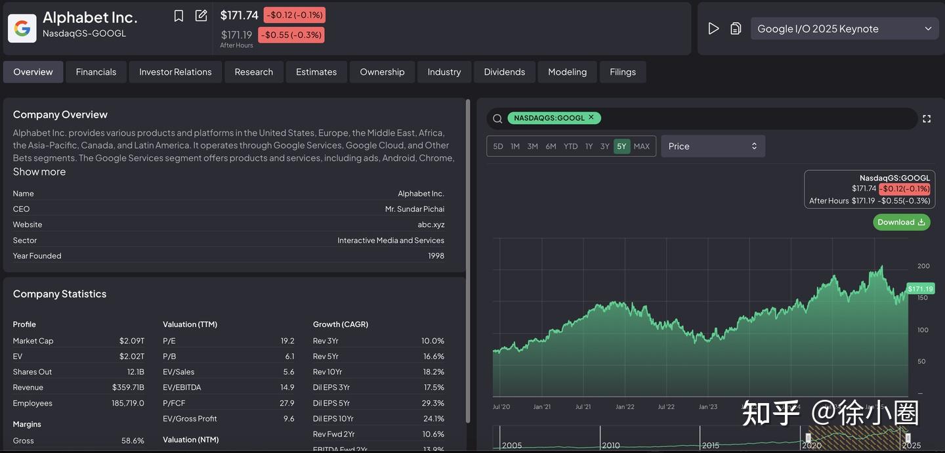
Task: Select the 1M chart range
Action: [515, 146]
